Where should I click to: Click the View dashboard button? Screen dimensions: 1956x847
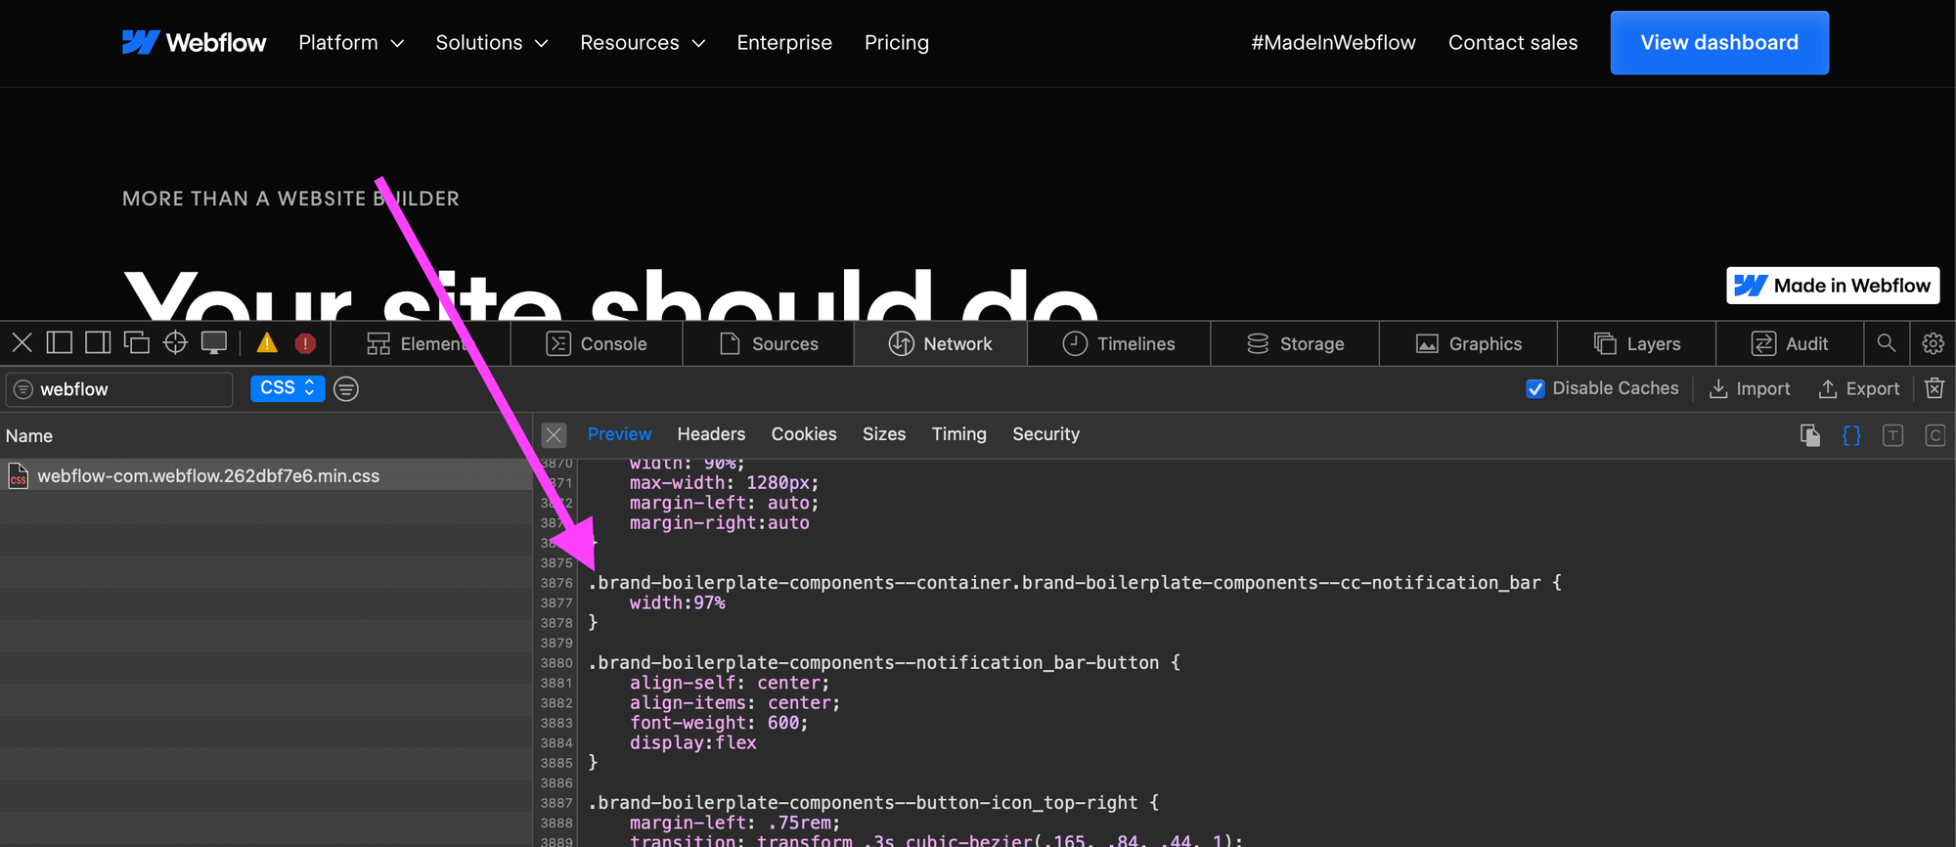[1719, 42]
